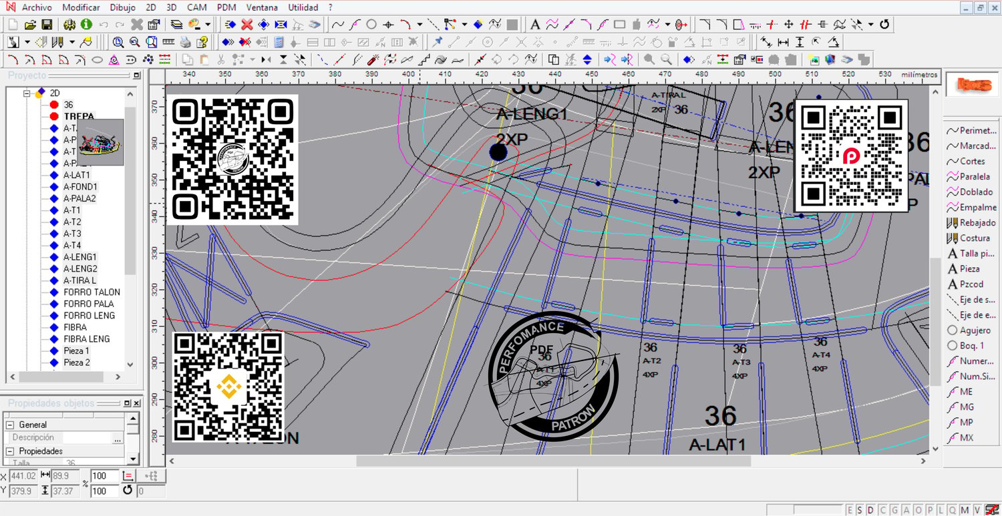Select the vertical dimension measure icon
Screen dimensions: 1002x516
click(799, 42)
